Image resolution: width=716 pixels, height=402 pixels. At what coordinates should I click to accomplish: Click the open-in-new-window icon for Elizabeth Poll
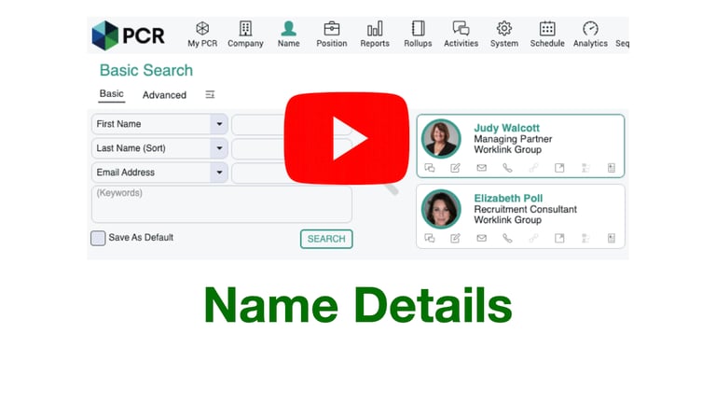click(559, 238)
